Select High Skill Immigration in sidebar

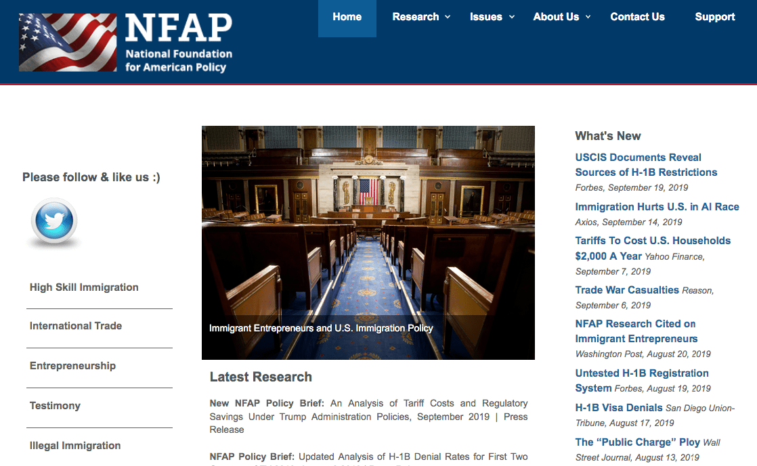pos(84,287)
